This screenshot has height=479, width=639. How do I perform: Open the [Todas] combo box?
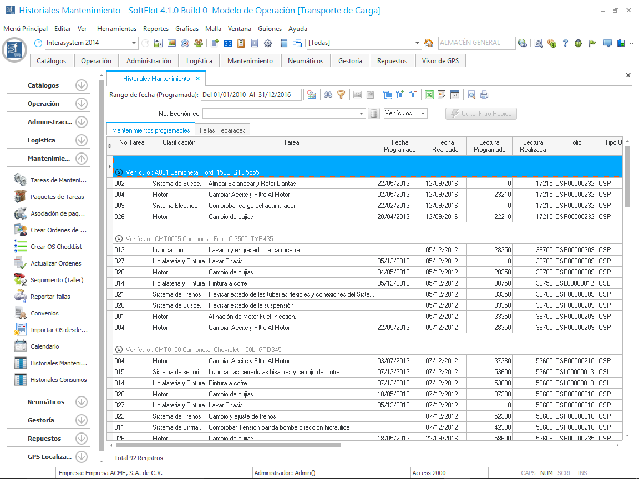point(418,43)
